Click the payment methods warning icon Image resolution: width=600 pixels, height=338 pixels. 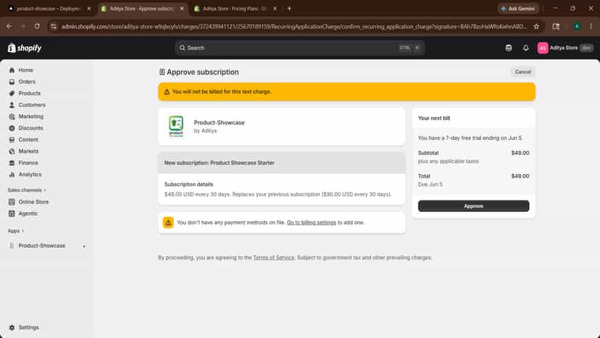(168, 222)
